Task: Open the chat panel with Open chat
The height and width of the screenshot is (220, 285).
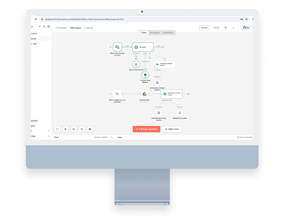Action: 172,129
